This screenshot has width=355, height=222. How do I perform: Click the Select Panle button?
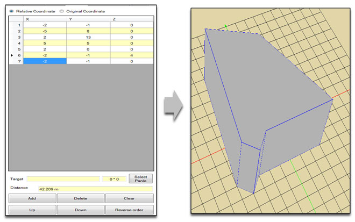pyautogui.click(x=140, y=178)
